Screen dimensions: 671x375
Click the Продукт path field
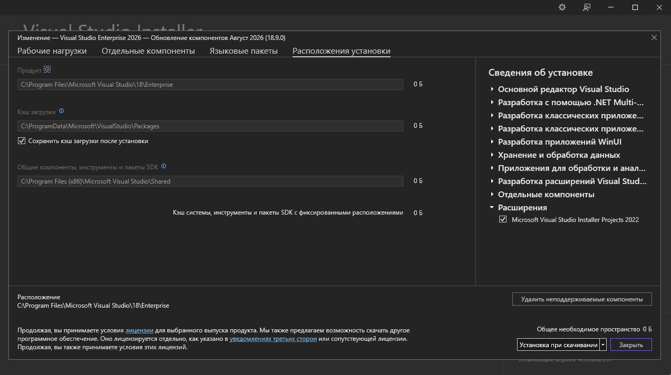tap(210, 84)
